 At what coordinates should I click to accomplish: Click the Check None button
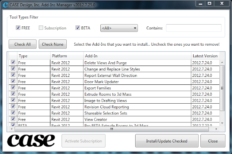53,44
